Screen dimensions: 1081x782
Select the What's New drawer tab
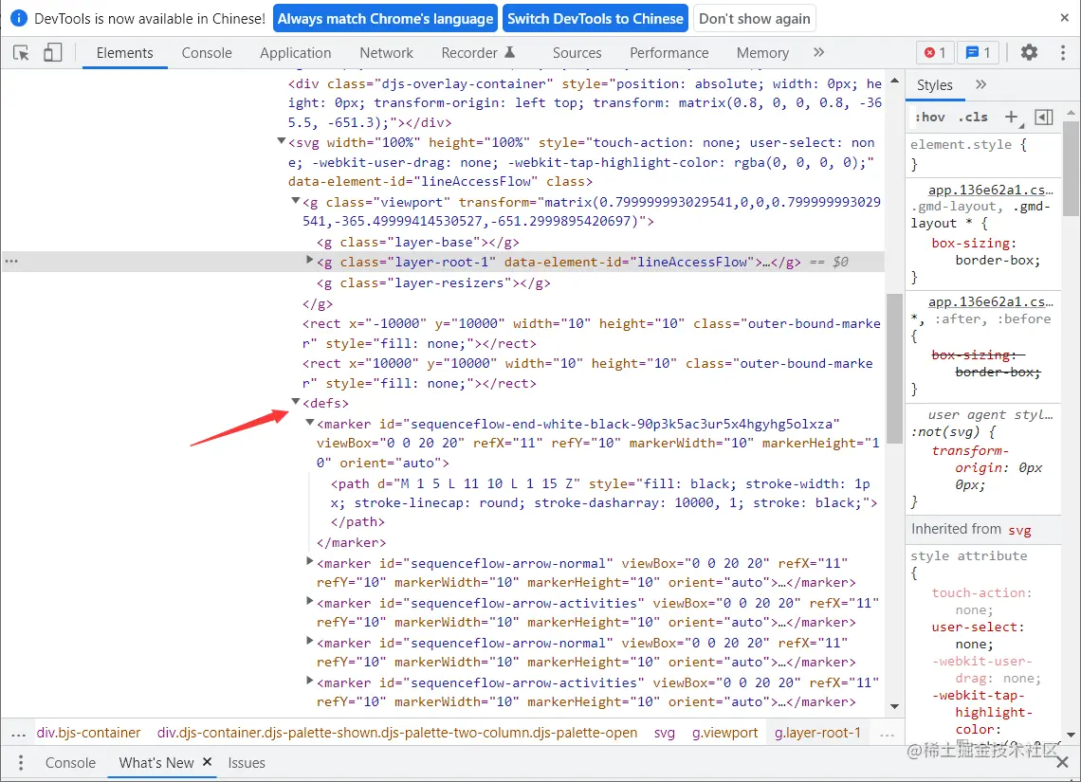pyautogui.click(x=156, y=763)
